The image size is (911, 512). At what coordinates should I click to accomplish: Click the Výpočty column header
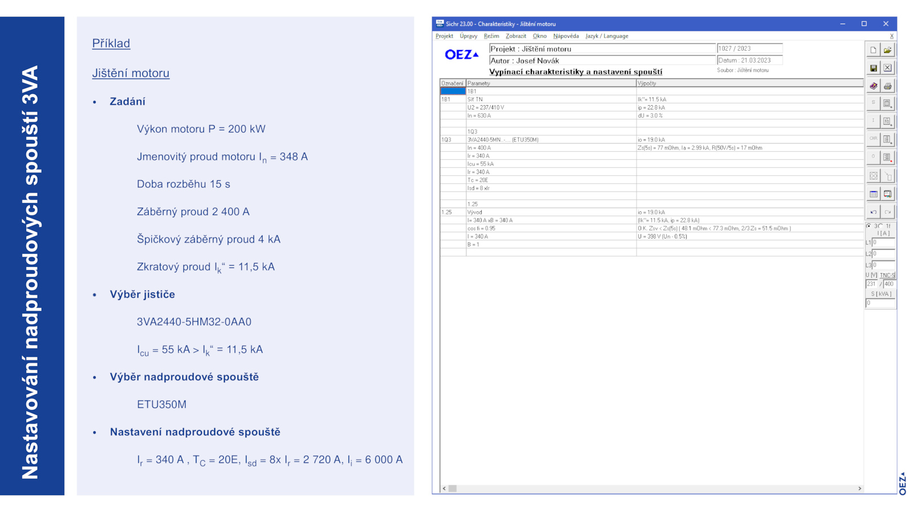coord(750,83)
